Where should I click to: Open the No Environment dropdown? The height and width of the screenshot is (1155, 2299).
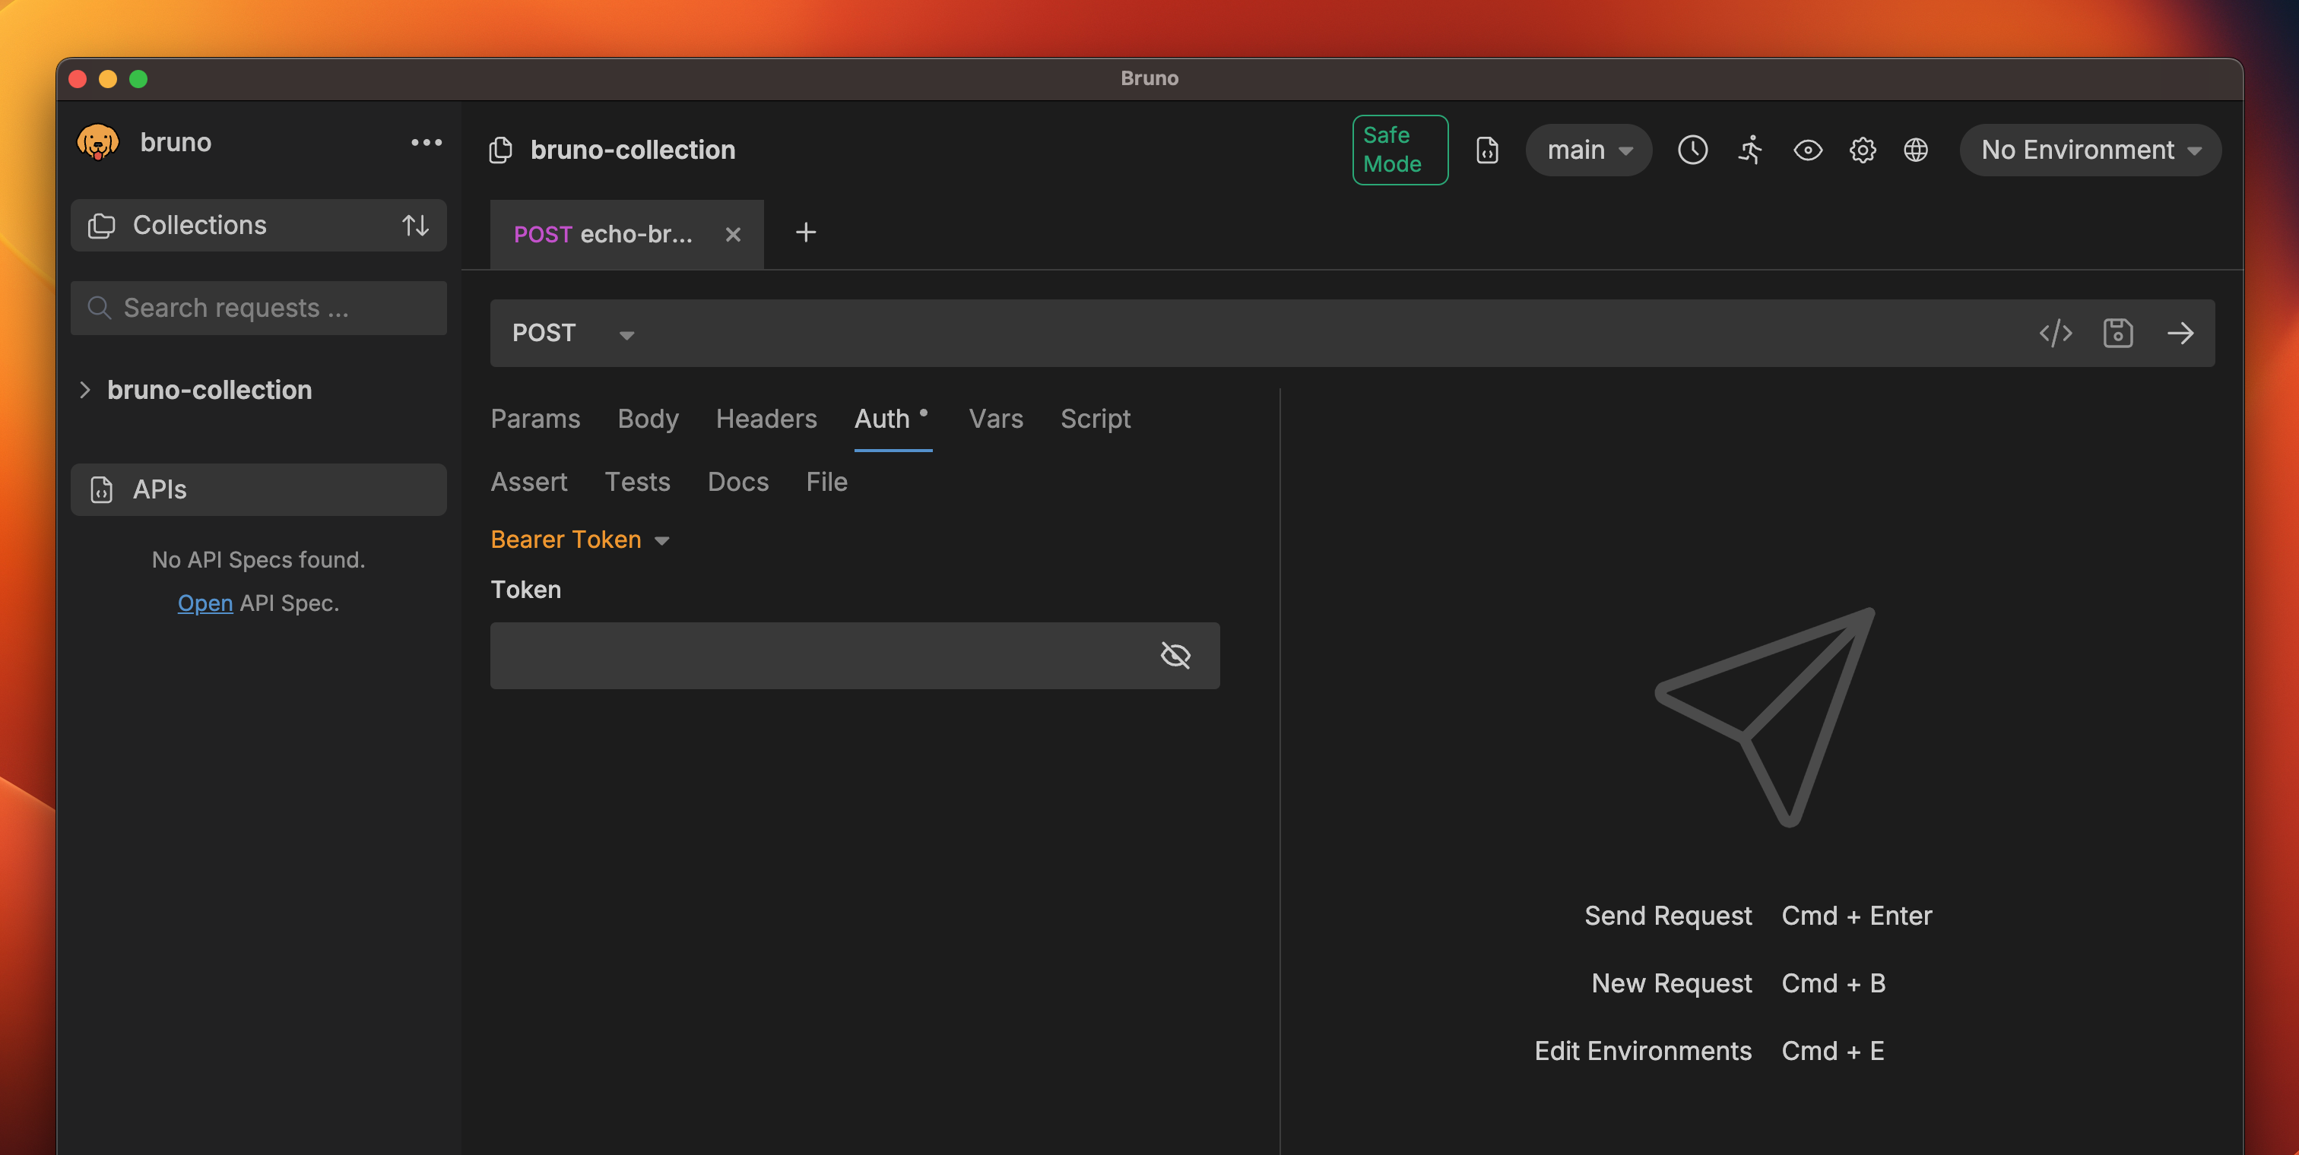(x=2089, y=150)
